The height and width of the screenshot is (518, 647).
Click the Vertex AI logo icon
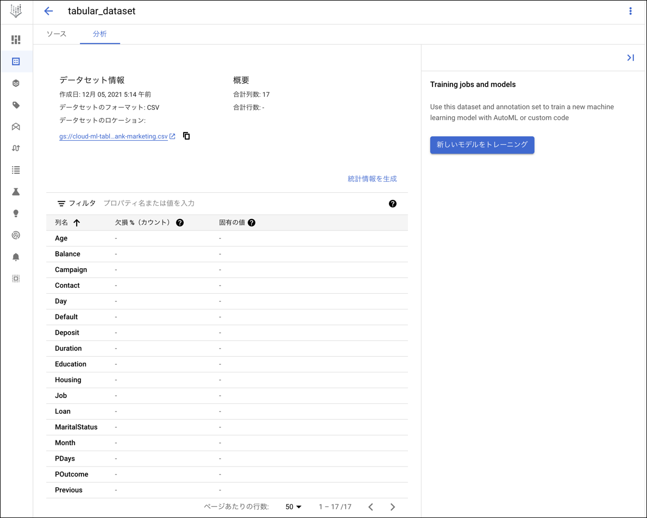click(16, 11)
